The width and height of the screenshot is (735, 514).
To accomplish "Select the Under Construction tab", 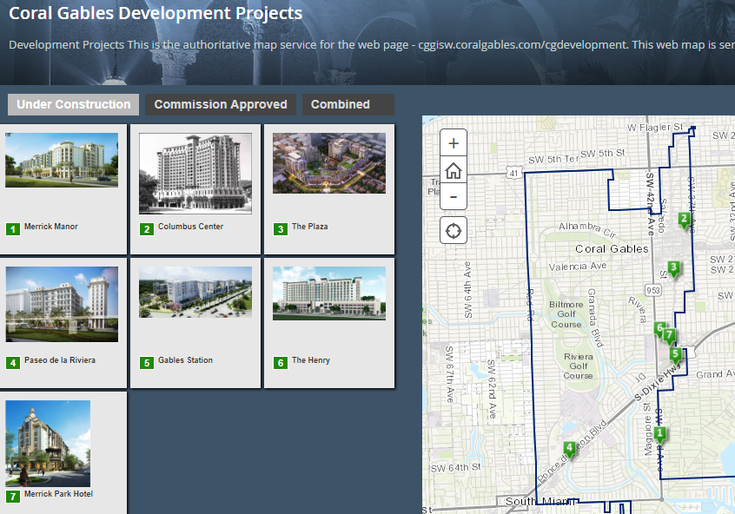I will (74, 104).
